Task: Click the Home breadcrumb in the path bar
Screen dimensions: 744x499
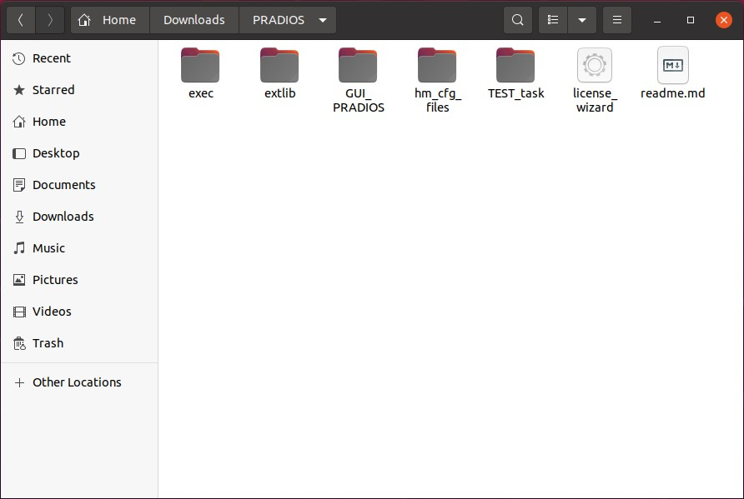Action: click(110, 20)
